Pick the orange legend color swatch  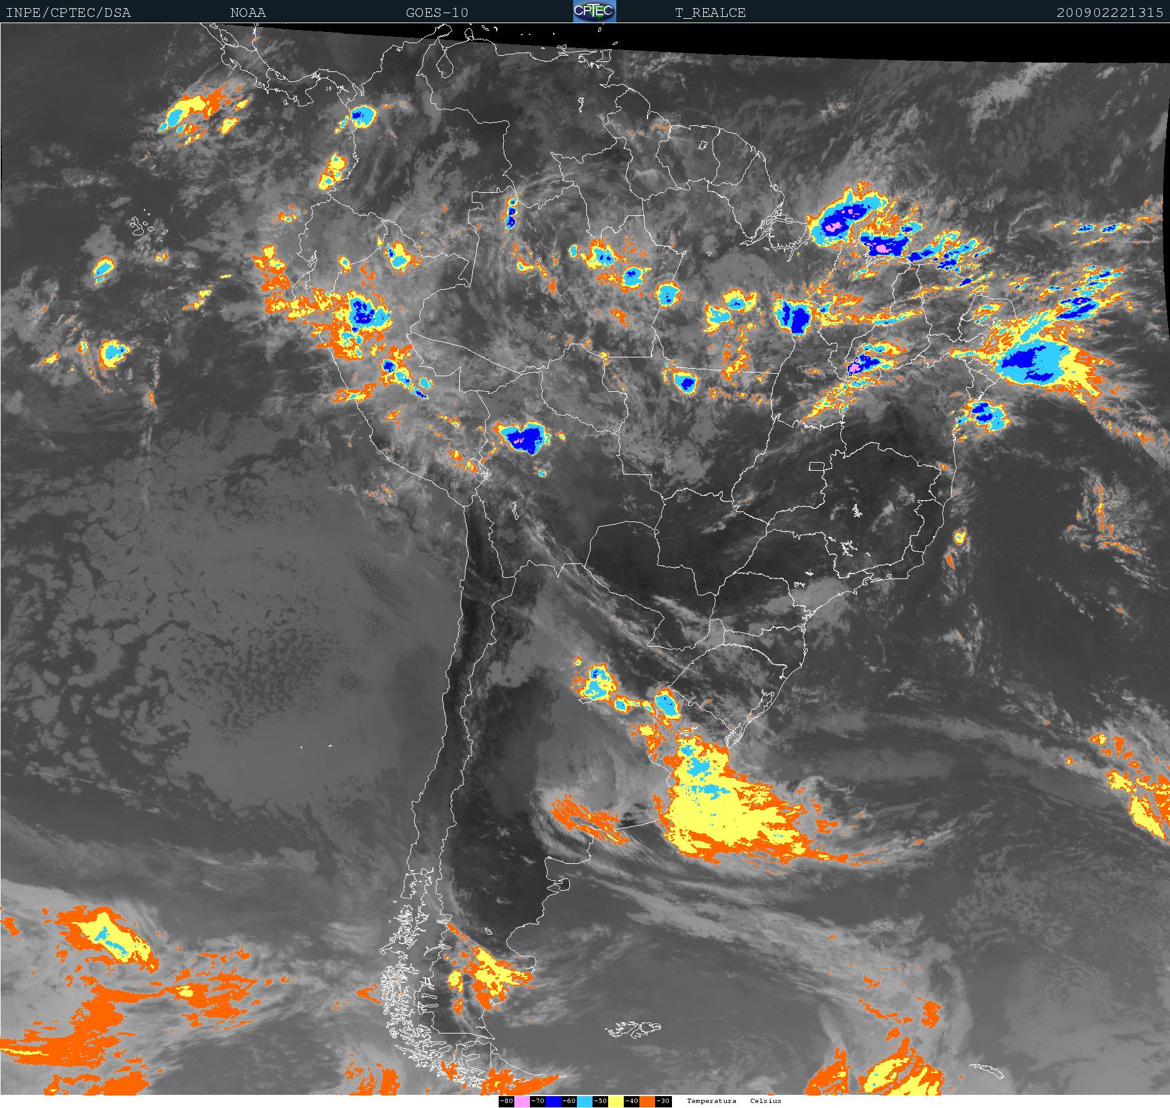pos(647,1101)
